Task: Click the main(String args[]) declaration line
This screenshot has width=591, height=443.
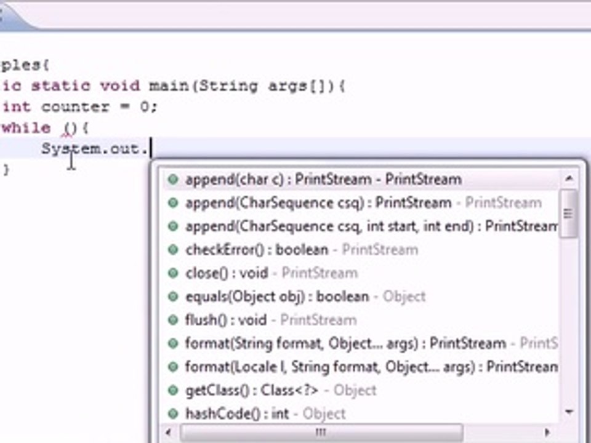Action: [174, 86]
